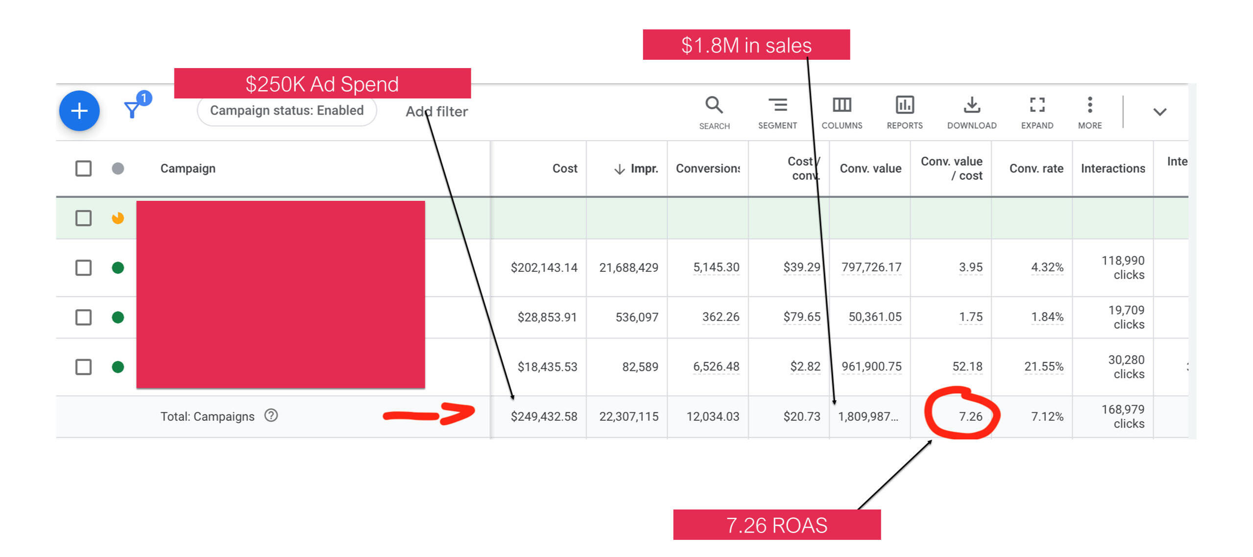Click the Total Campaigns help question icon

coord(271,415)
